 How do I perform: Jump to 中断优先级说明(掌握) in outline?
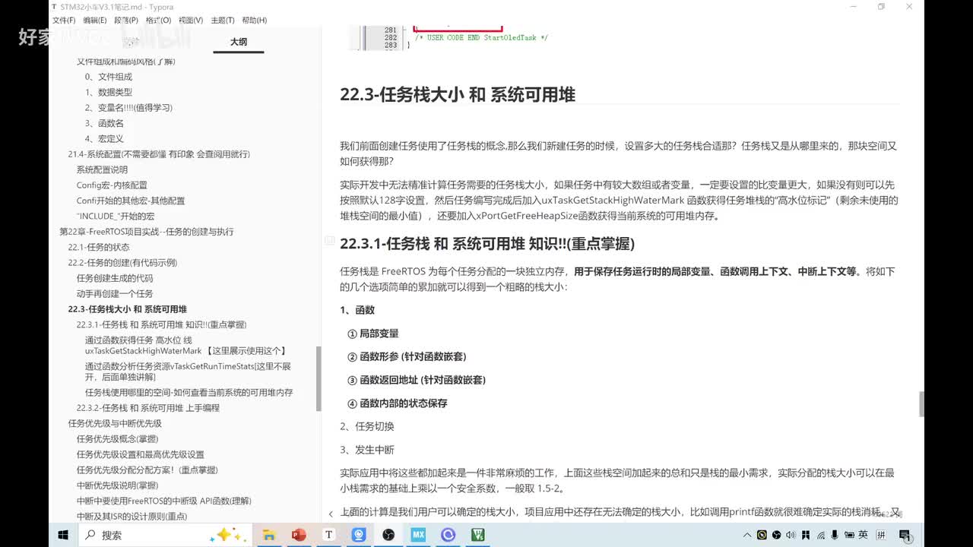pos(117,485)
